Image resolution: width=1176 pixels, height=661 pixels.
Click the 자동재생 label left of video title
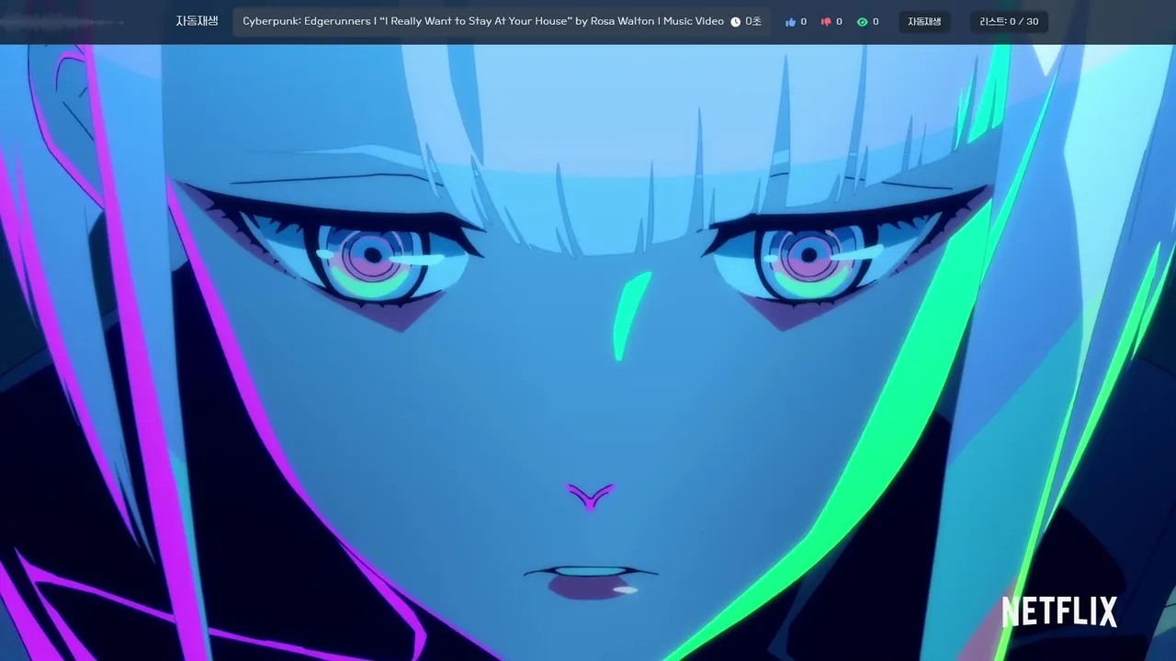pos(197,21)
